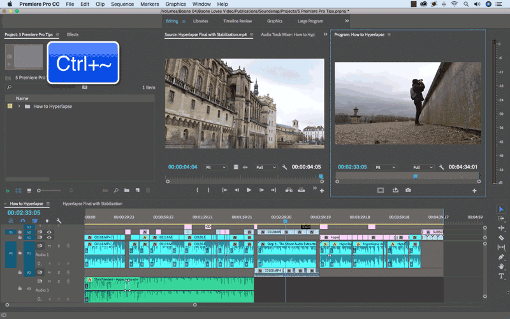Select the Razor tool
The height and width of the screenshot is (319, 510).
pyautogui.click(x=501, y=237)
